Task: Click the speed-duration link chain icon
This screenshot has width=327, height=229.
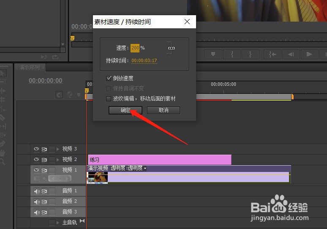Action: 172,48
